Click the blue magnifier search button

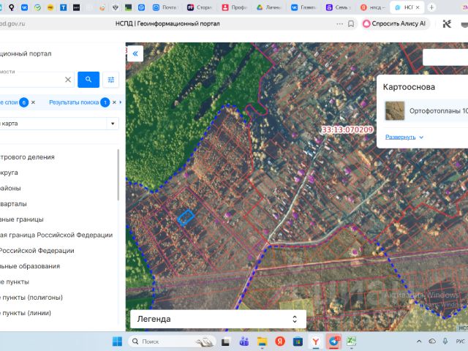click(88, 80)
